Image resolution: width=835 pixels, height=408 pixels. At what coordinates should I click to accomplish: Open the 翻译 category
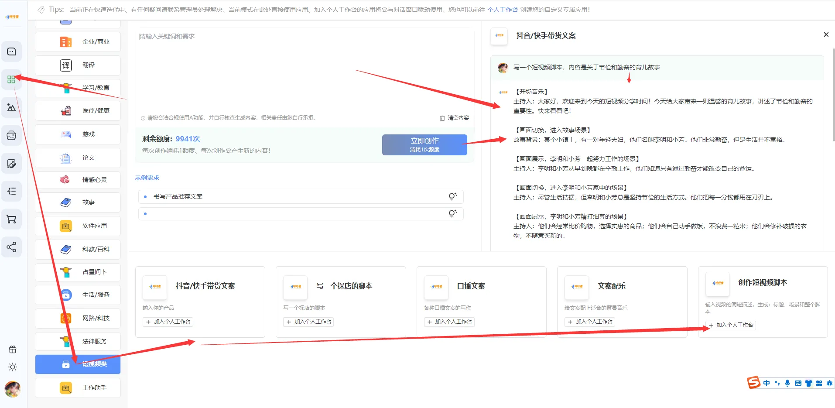coord(78,65)
